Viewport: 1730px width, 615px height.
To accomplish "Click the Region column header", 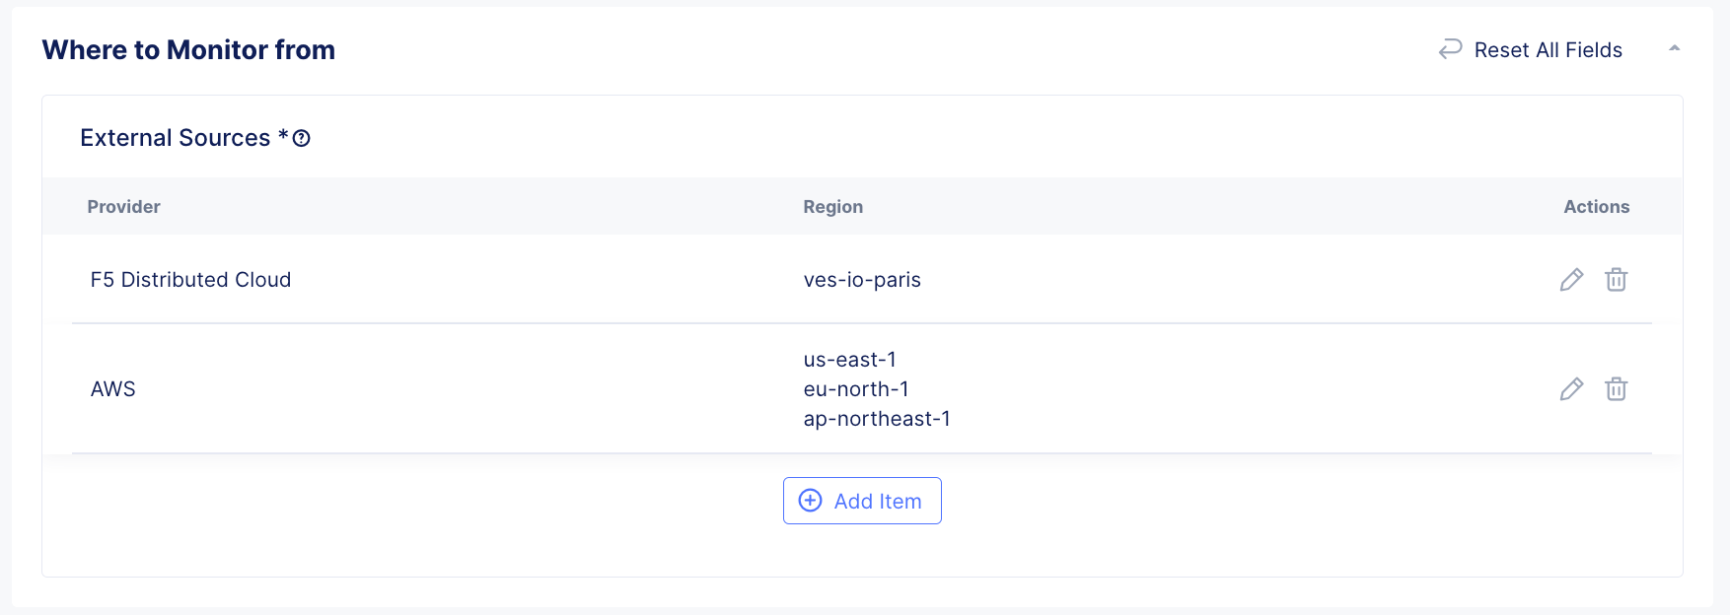I will click(832, 207).
